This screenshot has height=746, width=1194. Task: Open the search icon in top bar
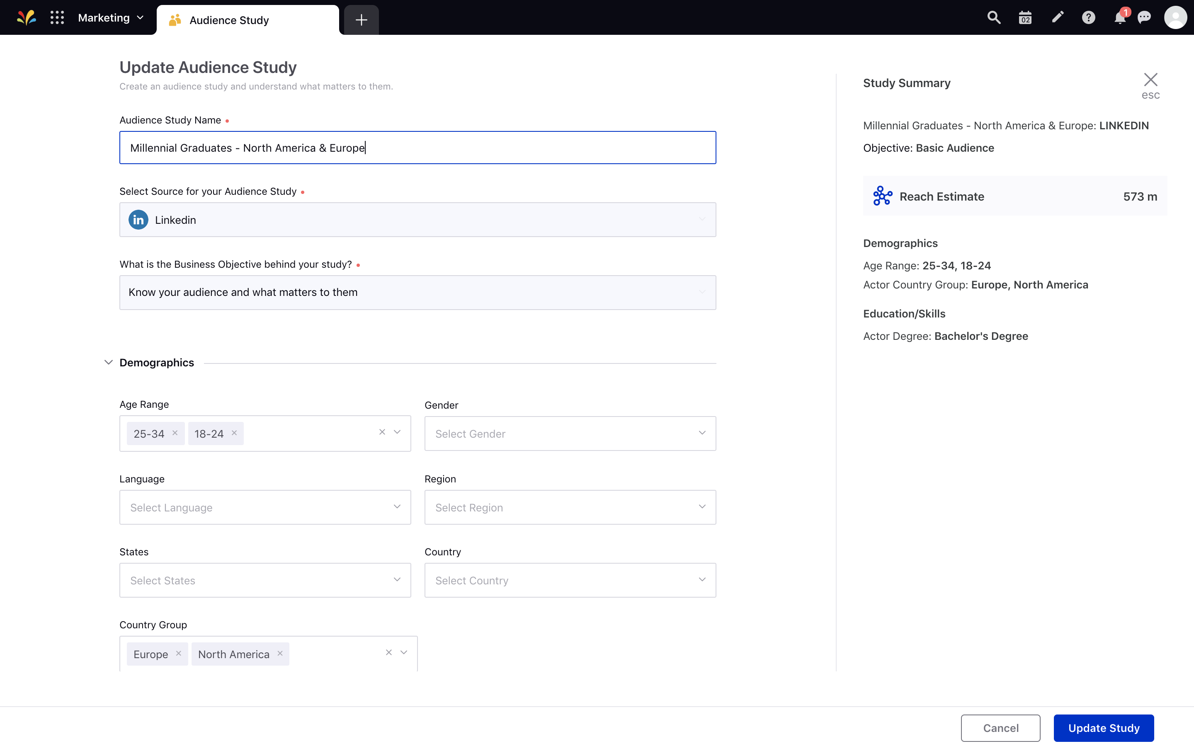point(994,18)
